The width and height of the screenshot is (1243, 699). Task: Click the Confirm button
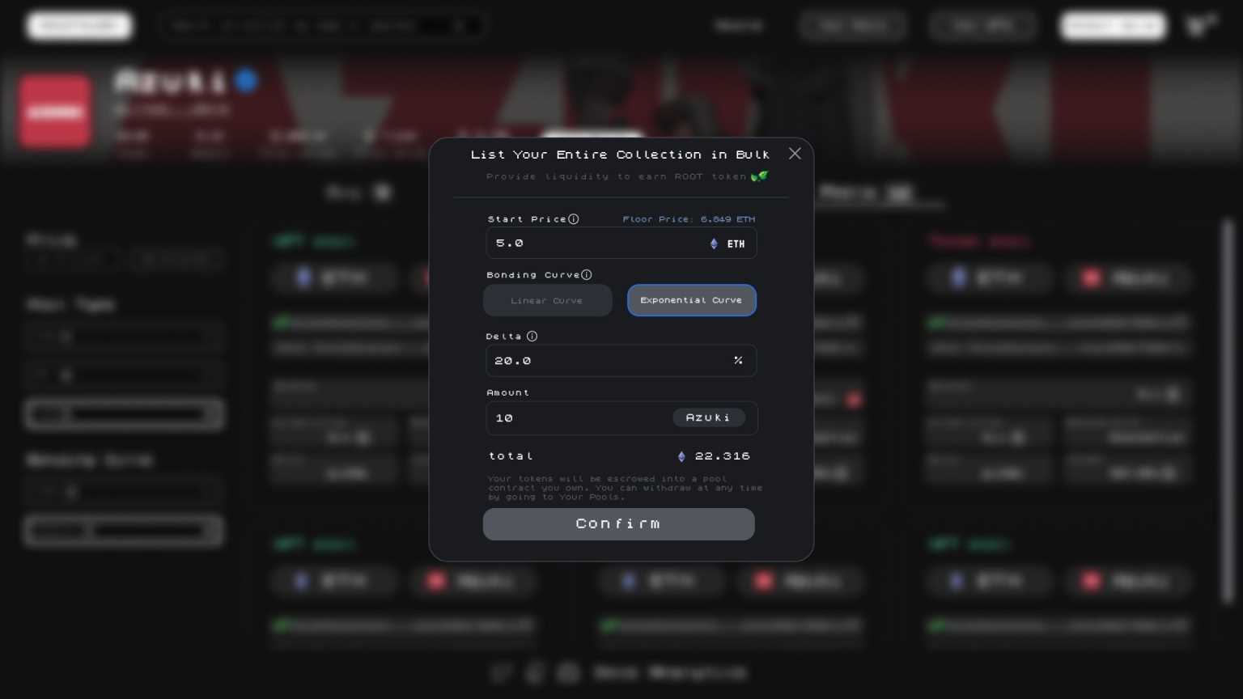tap(619, 524)
